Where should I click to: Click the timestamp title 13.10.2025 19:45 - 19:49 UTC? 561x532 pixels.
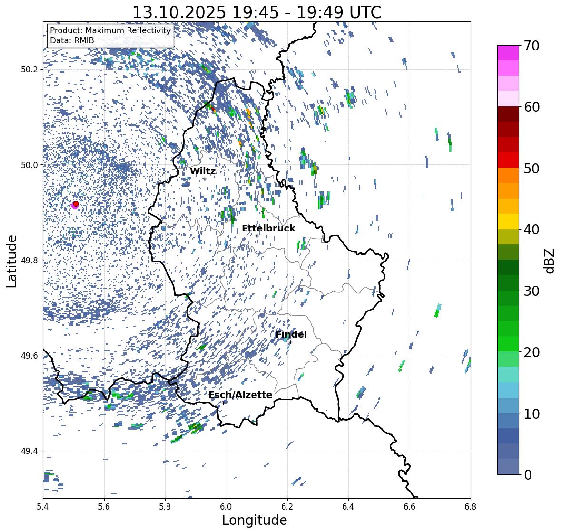click(257, 12)
